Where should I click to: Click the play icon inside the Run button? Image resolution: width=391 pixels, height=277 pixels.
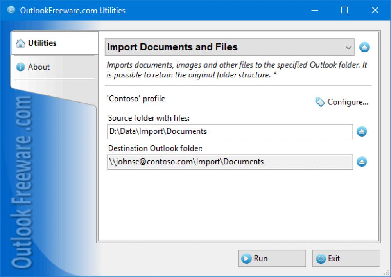coord(246,258)
